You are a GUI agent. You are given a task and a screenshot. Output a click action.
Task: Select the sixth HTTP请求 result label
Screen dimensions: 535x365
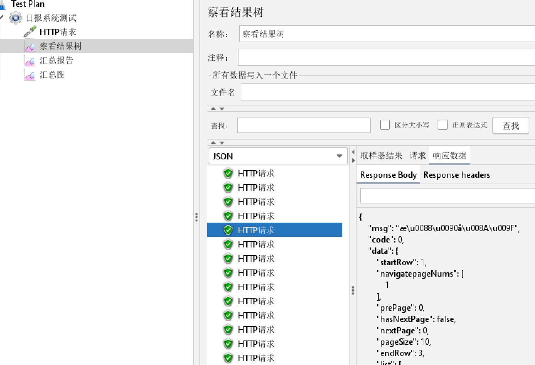pyautogui.click(x=256, y=244)
